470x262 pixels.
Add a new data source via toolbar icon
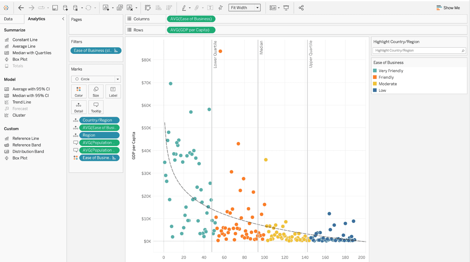pos(65,8)
